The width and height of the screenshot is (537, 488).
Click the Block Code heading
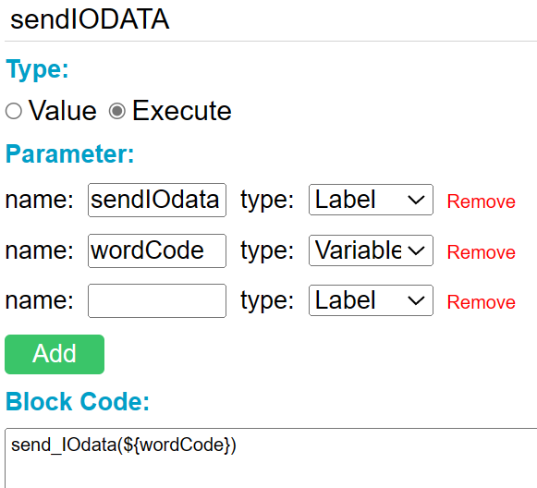coord(78,401)
